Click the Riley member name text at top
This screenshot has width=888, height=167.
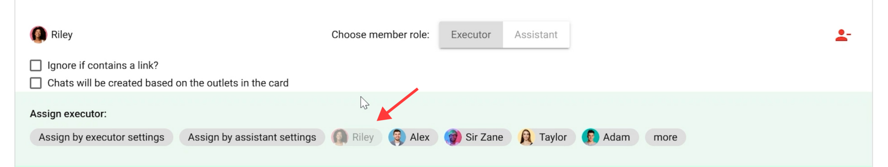coord(62,35)
